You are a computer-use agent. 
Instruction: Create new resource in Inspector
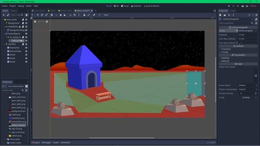(220, 15)
